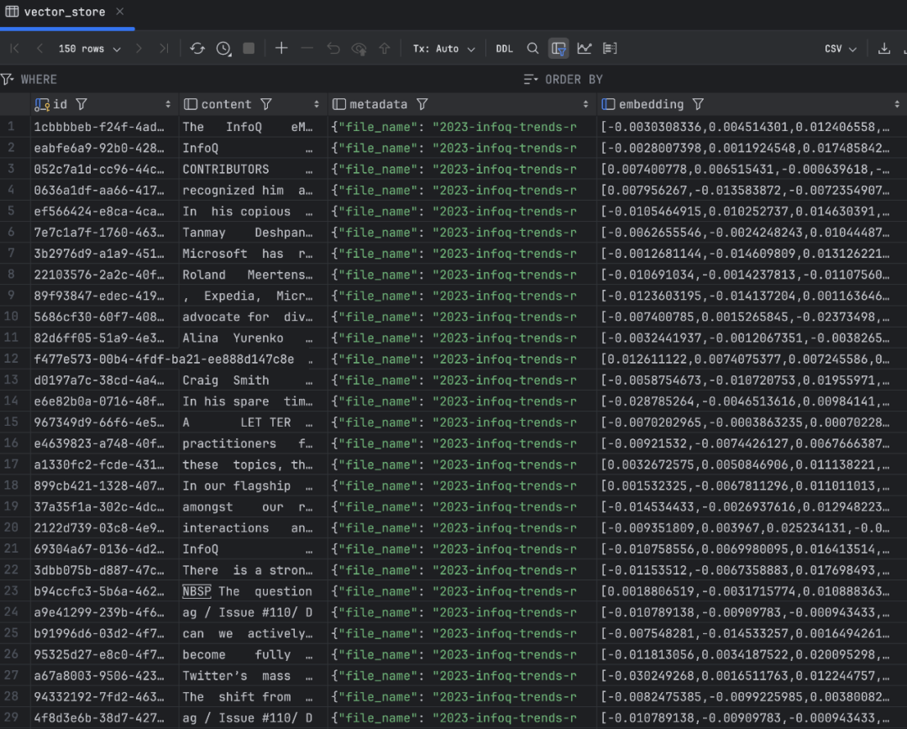This screenshot has height=729, width=907.
Task: Select the vector_store tab
Action: coord(64,12)
